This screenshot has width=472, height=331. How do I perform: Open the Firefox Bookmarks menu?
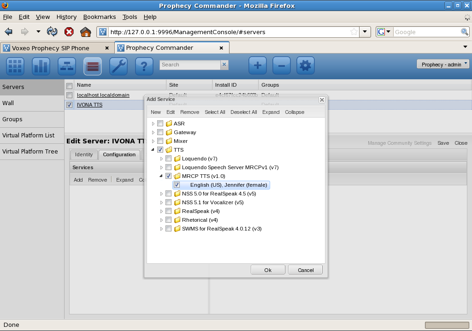100,17
